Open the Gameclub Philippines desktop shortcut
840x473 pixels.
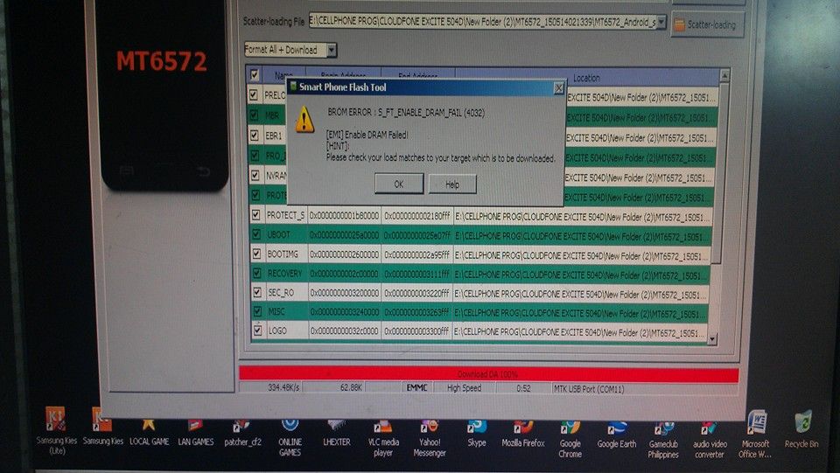(x=663, y=441)
